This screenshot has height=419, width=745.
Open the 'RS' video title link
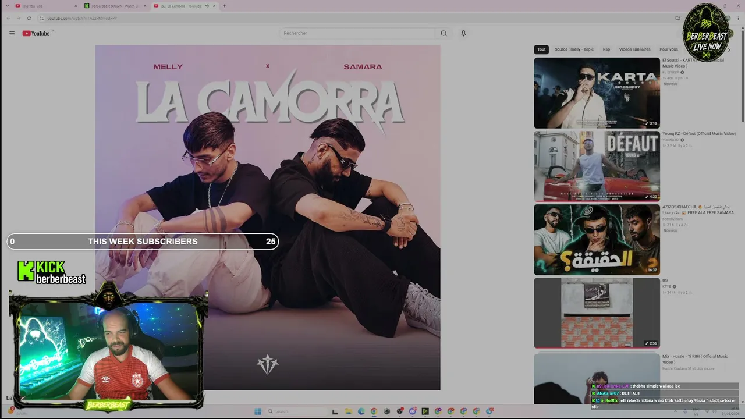665,280
